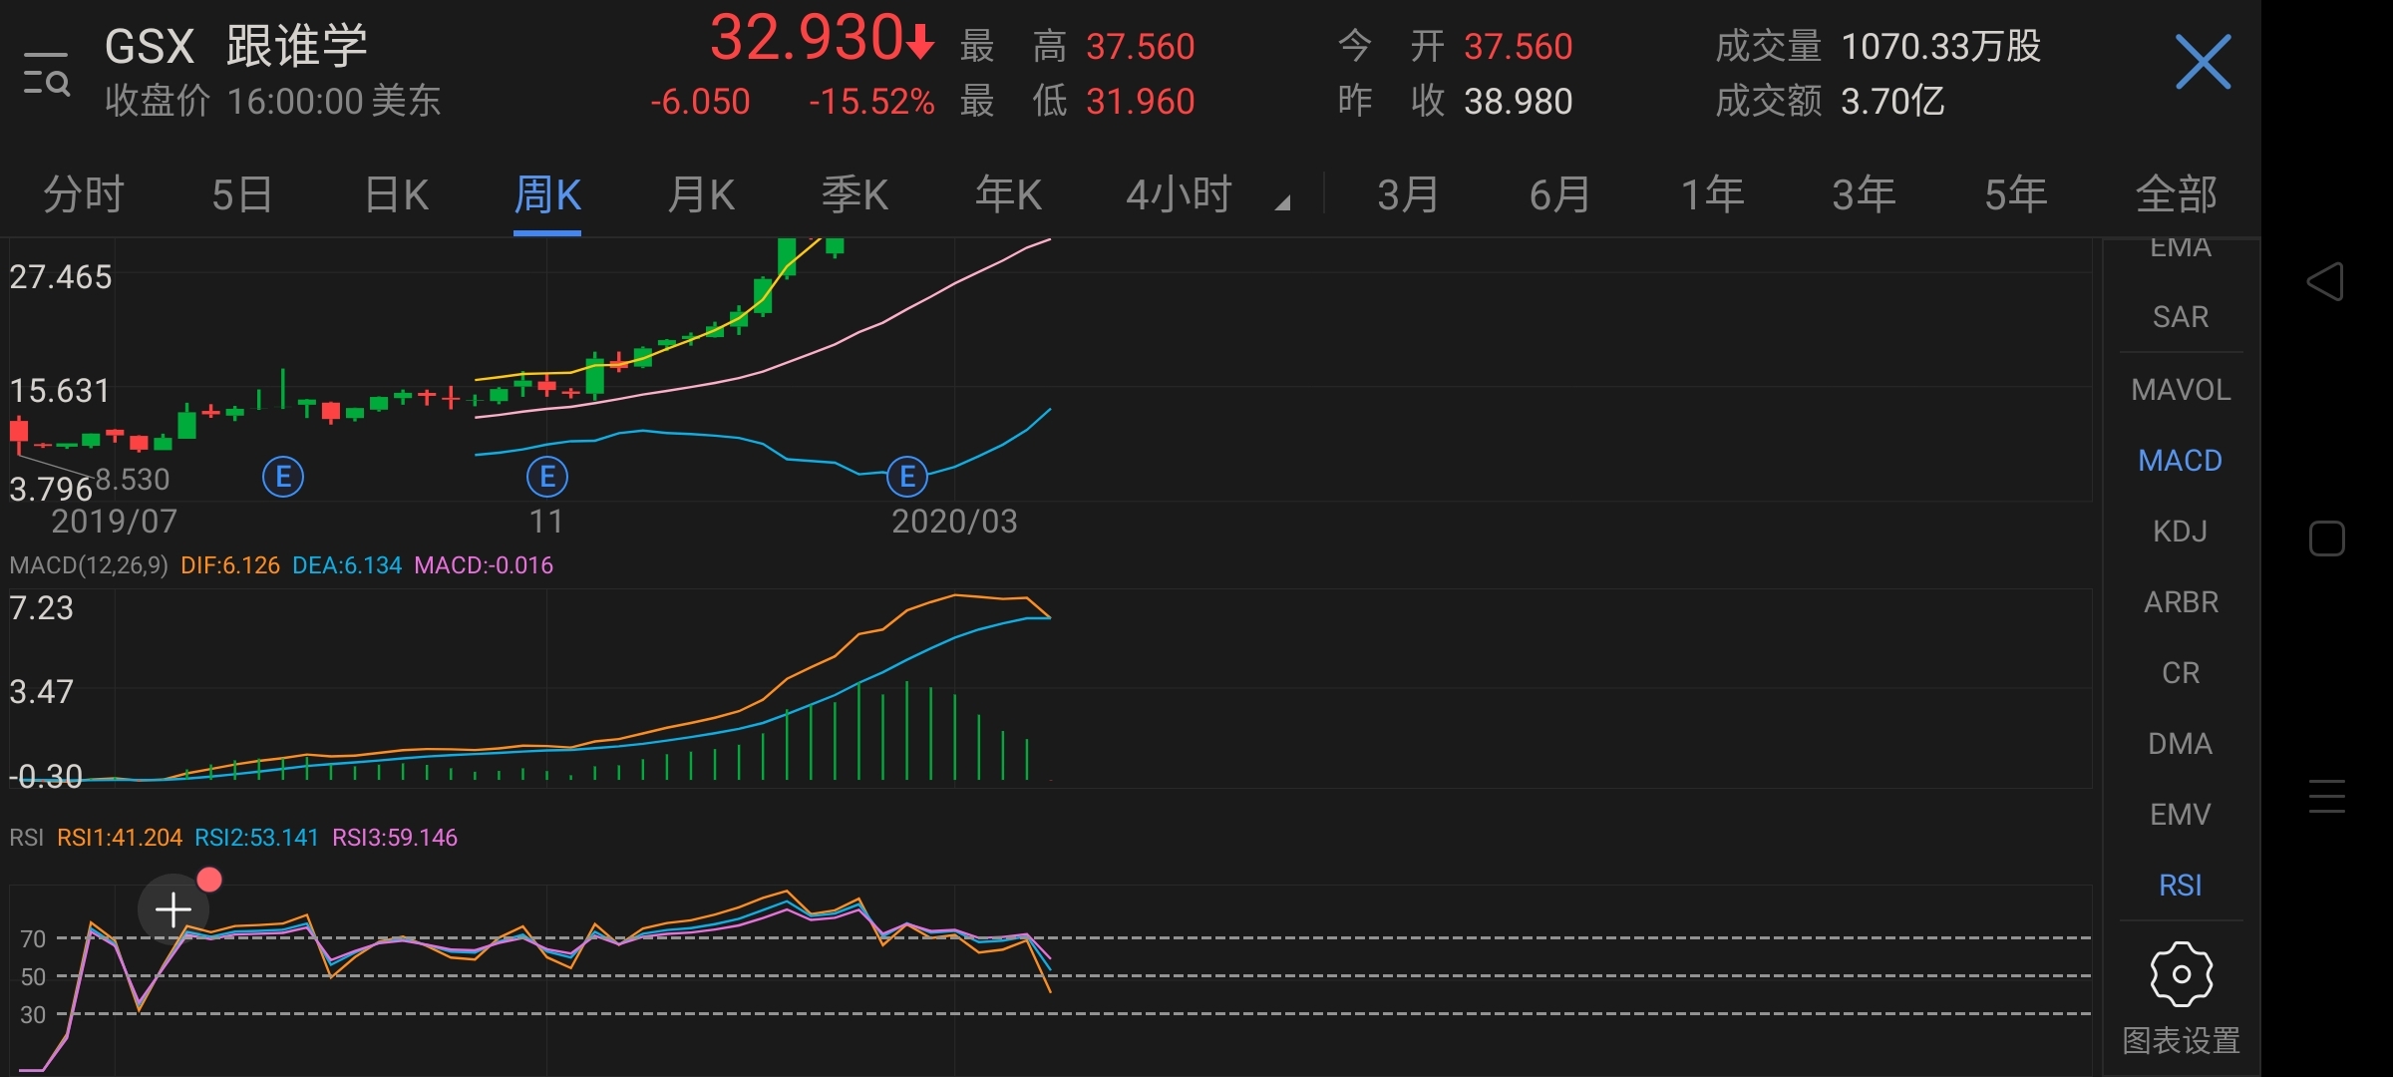The width and height of the screenshot is (2393, 1077).
Task: Click the 2019/07 date label
Action: click(114, 522)
